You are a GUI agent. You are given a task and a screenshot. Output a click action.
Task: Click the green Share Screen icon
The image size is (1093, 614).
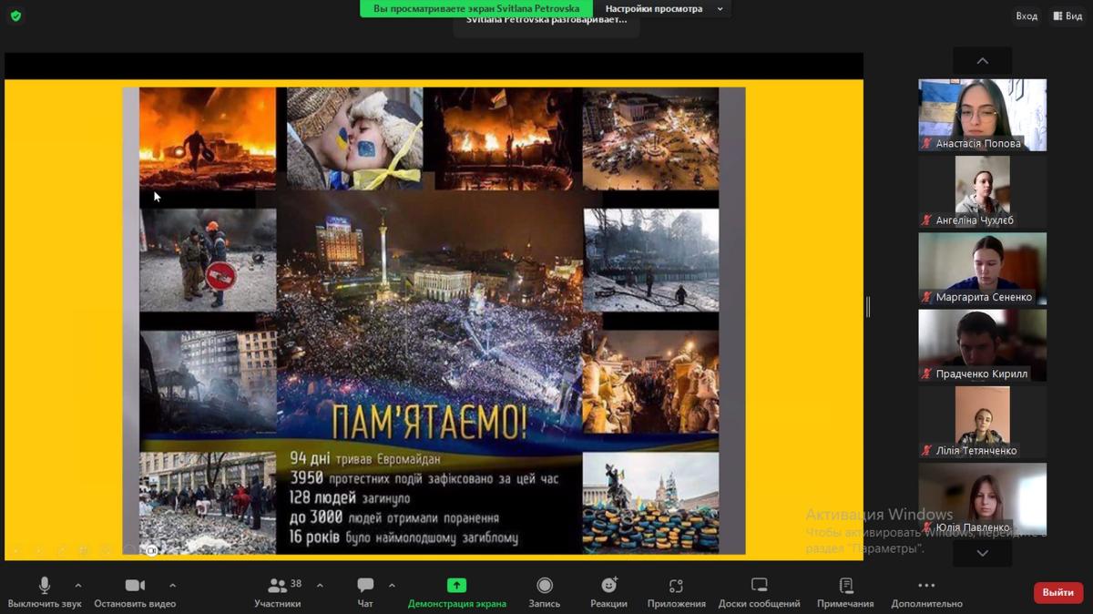click(x=456, y=586)
